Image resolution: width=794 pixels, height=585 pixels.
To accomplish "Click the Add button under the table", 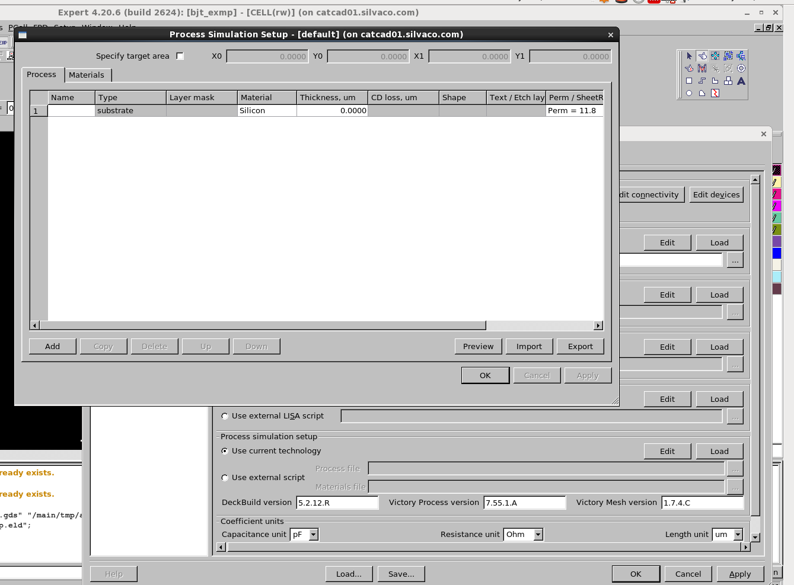I will point(53,347).
